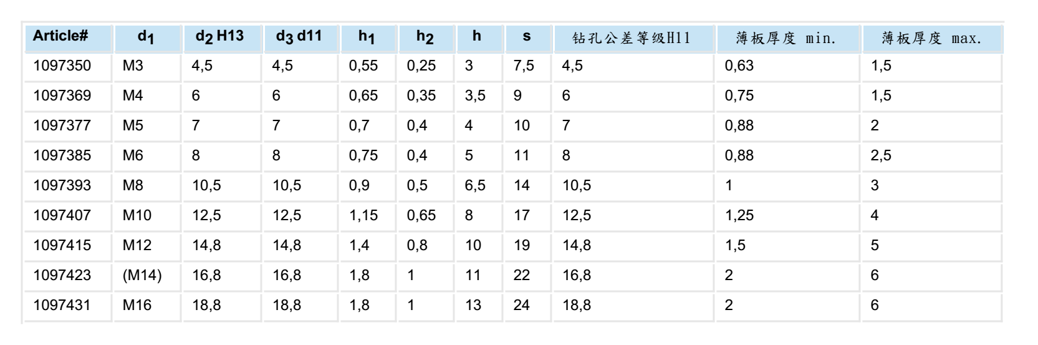Image resolution: width=1038 pixels, height=345 pixels.
Task: Open article 1097407 for M10
Action: [x=62, y=216]
